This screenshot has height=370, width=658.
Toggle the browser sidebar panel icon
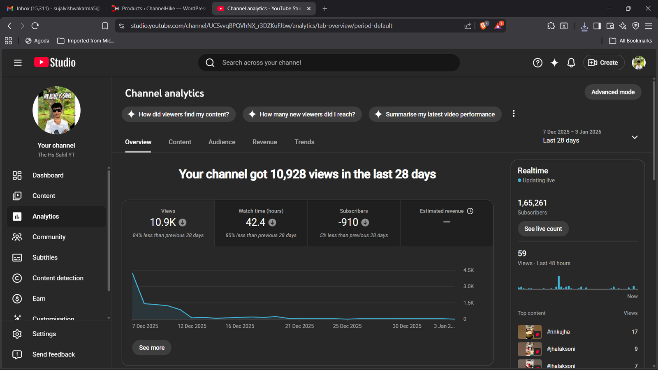(597, 26)
